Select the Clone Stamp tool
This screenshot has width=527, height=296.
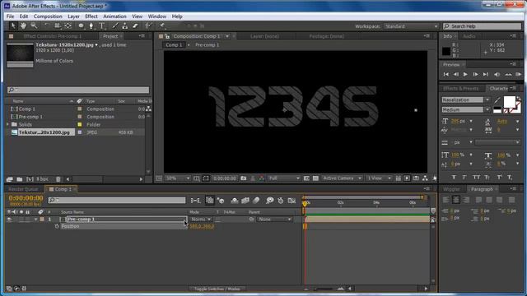click(x=124, y=25)
